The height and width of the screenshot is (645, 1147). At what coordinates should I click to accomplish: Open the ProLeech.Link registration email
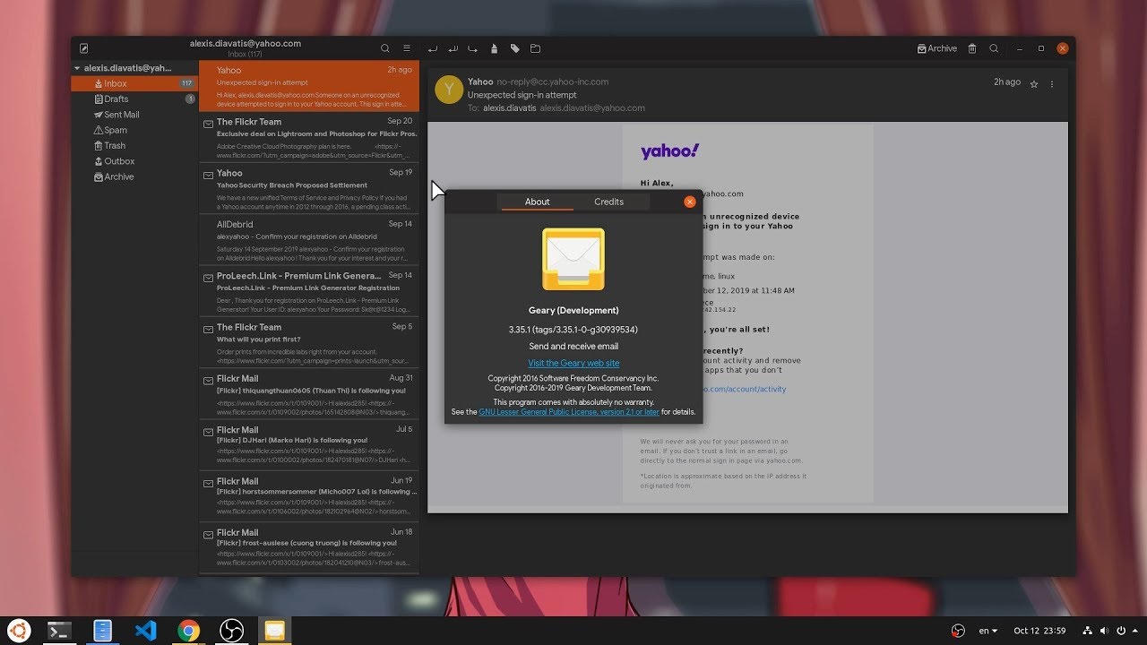click(308, 292)
